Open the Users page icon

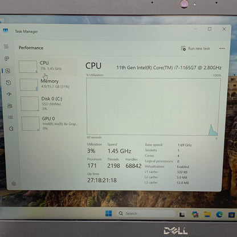(10, 106)
